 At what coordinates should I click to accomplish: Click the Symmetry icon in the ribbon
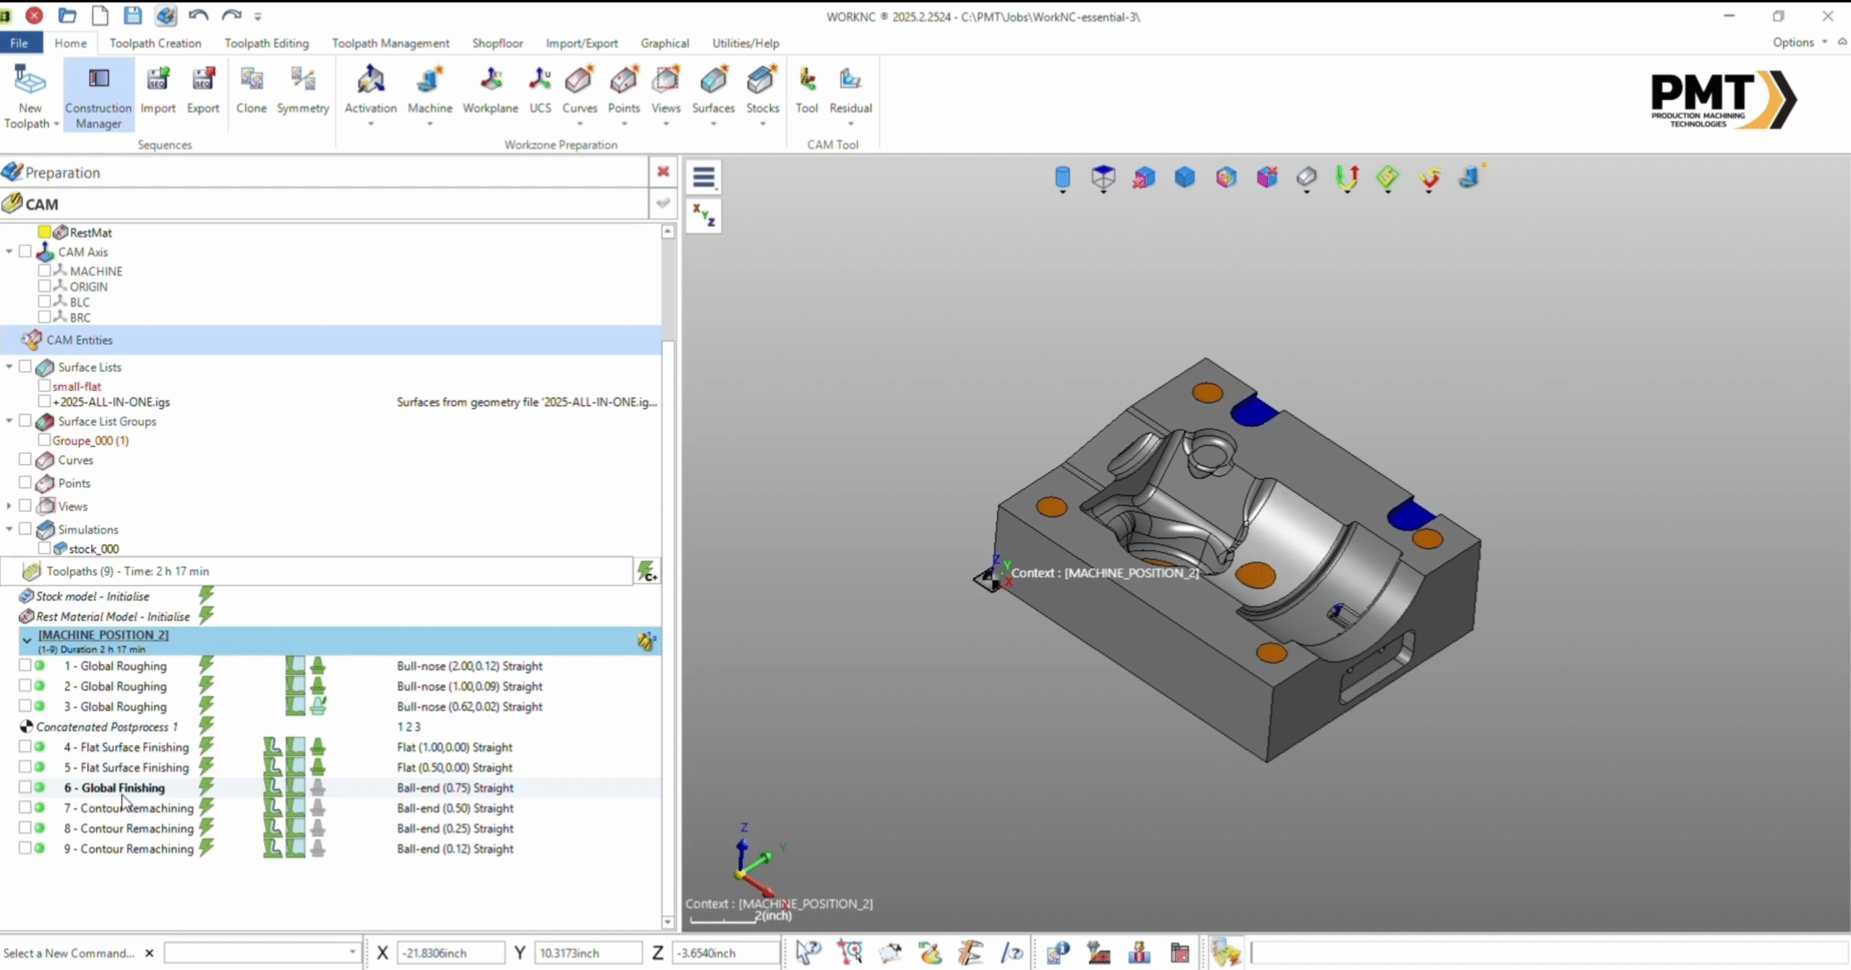(302, 90)
